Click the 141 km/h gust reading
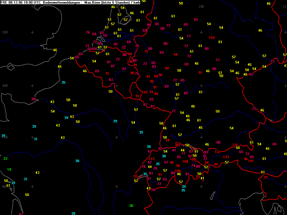The height and width of the screenshot is (215, 287). 251,161
